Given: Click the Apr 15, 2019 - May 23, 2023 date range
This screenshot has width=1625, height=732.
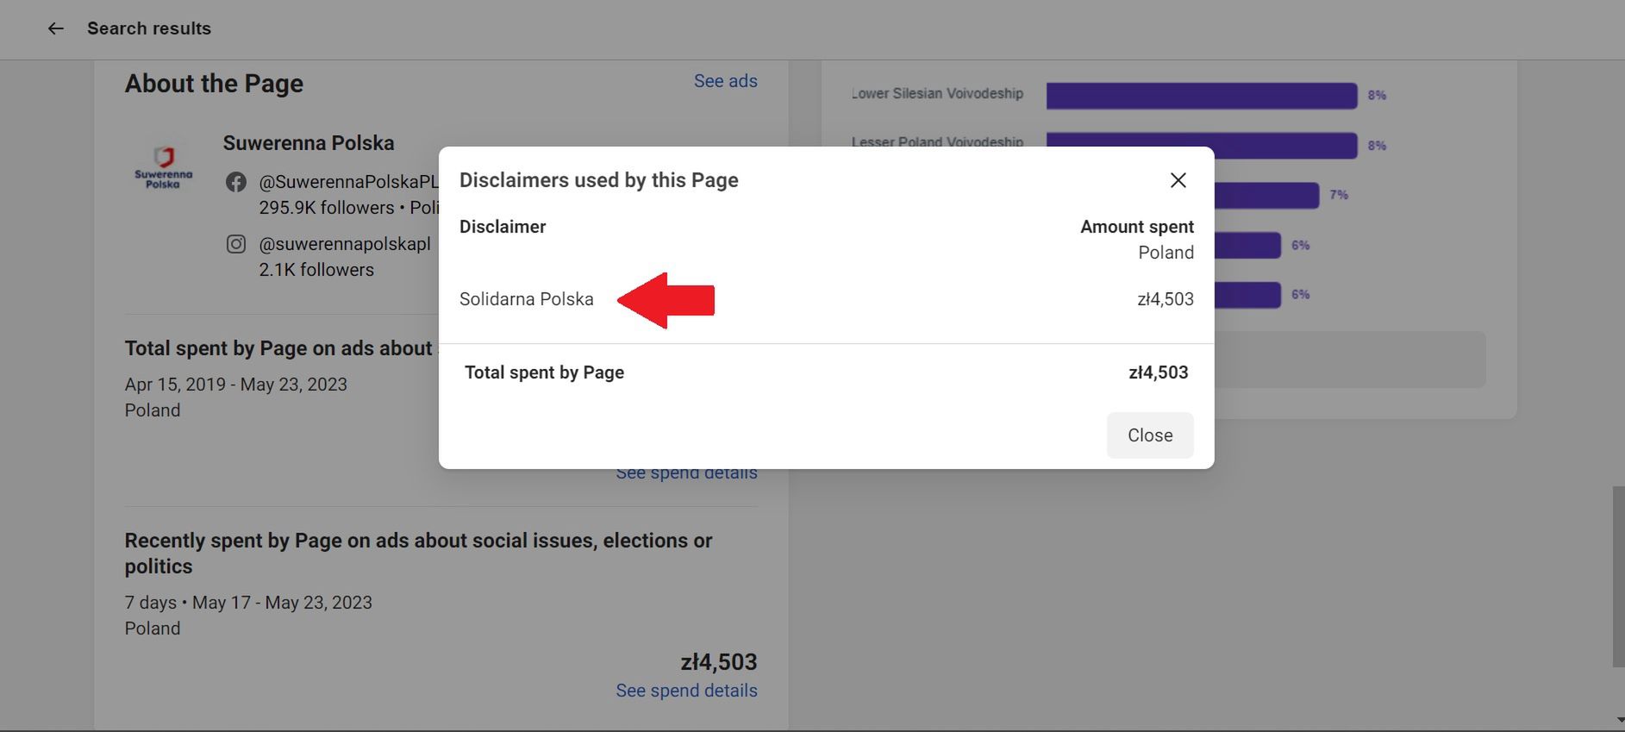Looking at the screenshot, I should pyautogui.click(x=236, y=385).
